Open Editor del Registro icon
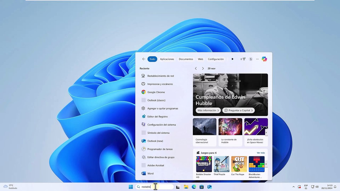 tap(143, 116)
